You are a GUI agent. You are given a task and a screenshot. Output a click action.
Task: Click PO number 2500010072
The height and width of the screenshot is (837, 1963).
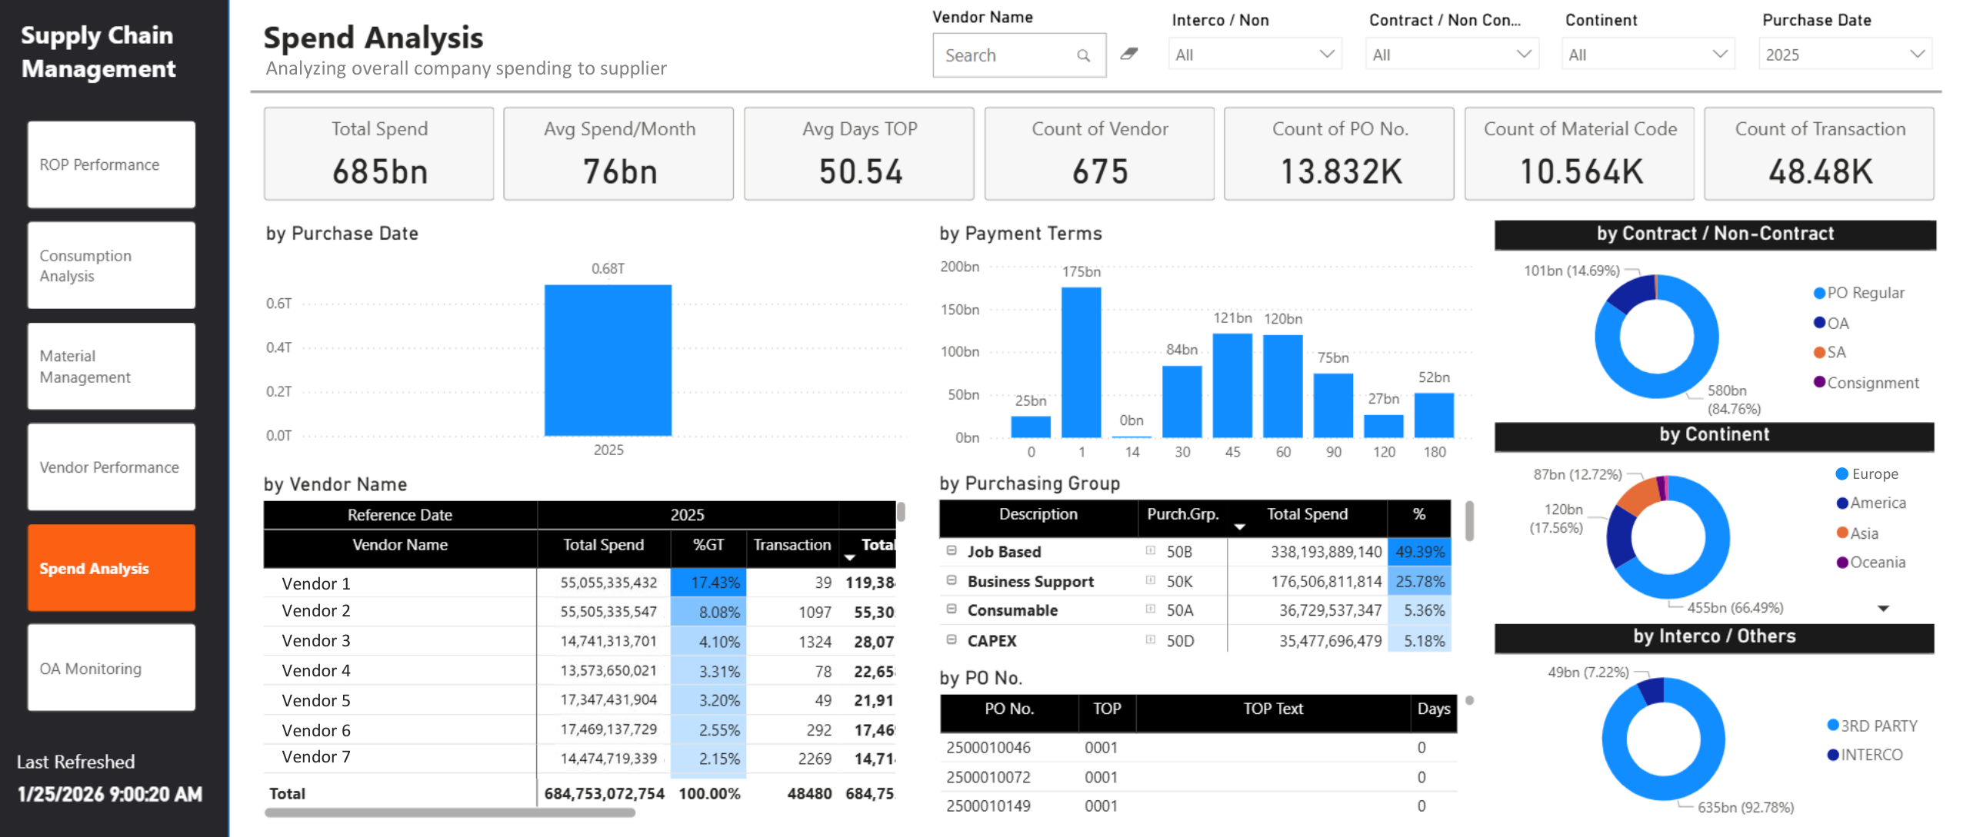tap(988, 777)
